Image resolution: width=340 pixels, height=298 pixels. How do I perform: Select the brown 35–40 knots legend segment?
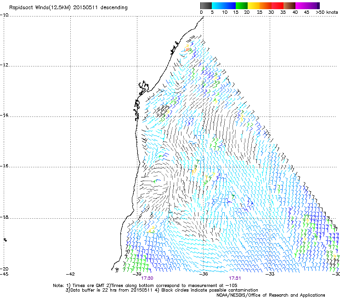[x=289, y=6]
